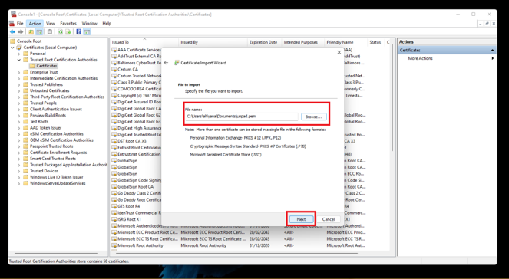Click the Export List toolbar icon

tap(68, 31)
